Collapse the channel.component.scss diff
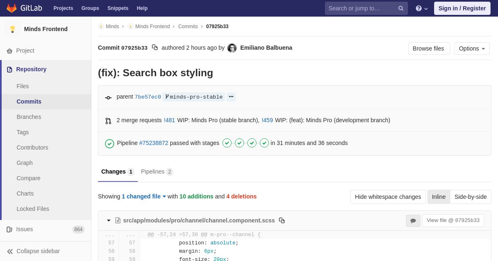498x261 pixels. (x=109, y=220)
